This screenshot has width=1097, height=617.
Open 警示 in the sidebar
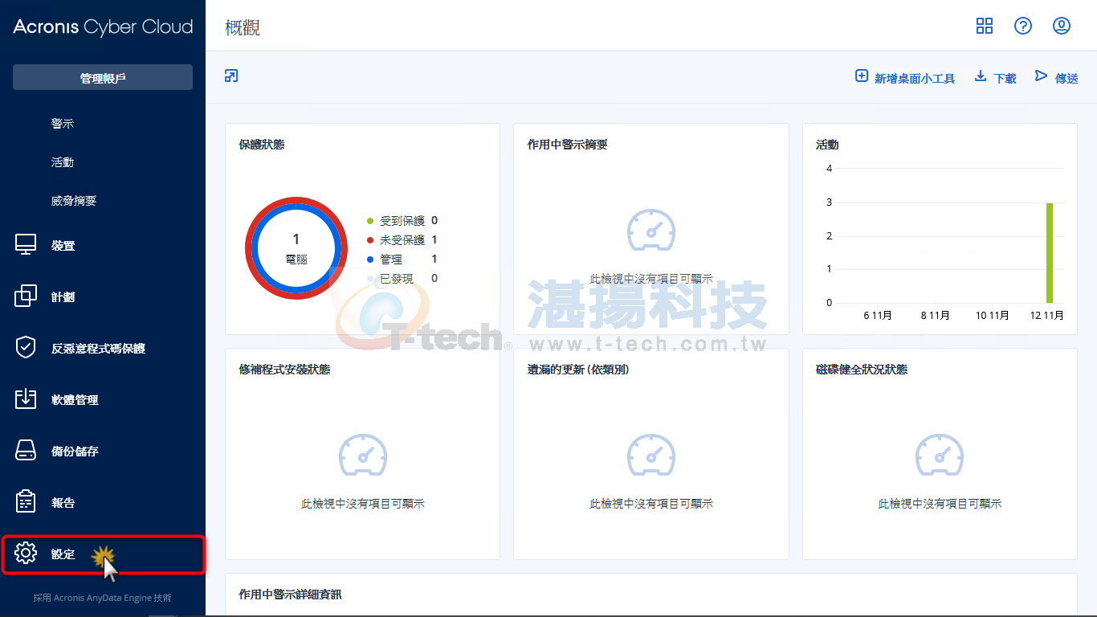[63, 124]
